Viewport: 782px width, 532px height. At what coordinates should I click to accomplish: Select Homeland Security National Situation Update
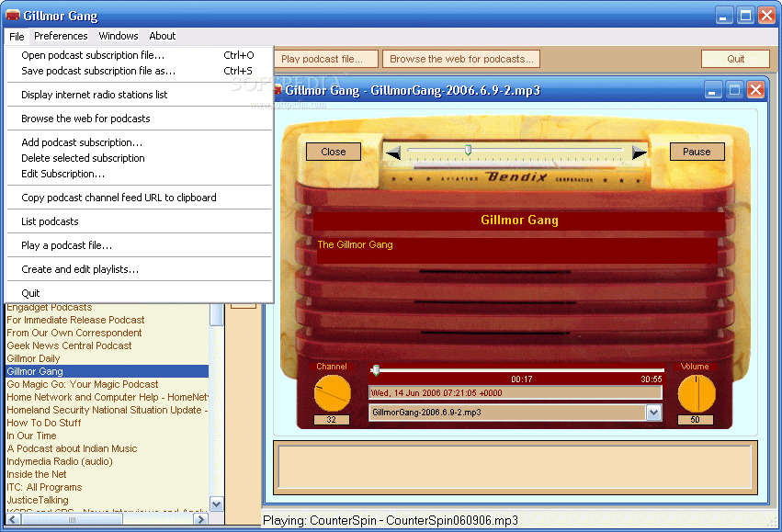coord(108,411)
